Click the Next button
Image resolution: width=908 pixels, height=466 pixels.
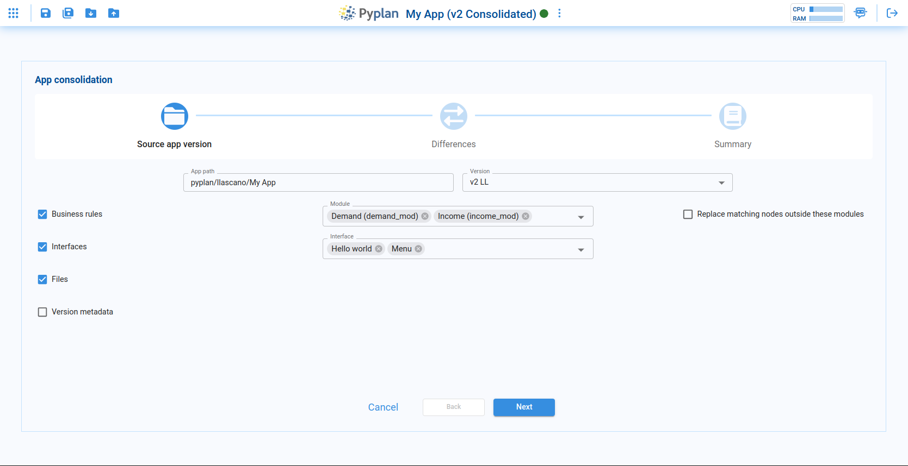pyautogui.click(x=523, y=407)
